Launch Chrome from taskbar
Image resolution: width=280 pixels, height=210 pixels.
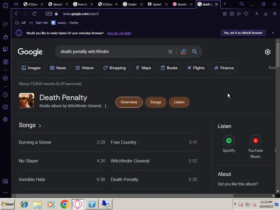pyautogui.click(x=65, y=204)
